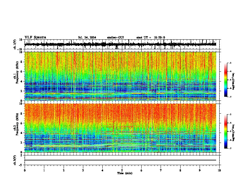Click the station=OUI label

tap(115, 37)
